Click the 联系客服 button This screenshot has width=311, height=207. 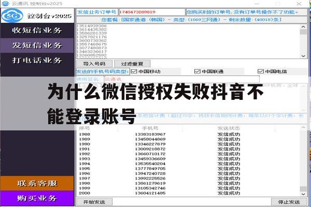(37, 183)
